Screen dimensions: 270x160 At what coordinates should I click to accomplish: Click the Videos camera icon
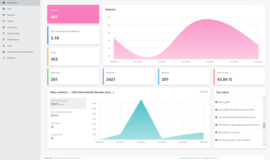click(x=4, y=21)
